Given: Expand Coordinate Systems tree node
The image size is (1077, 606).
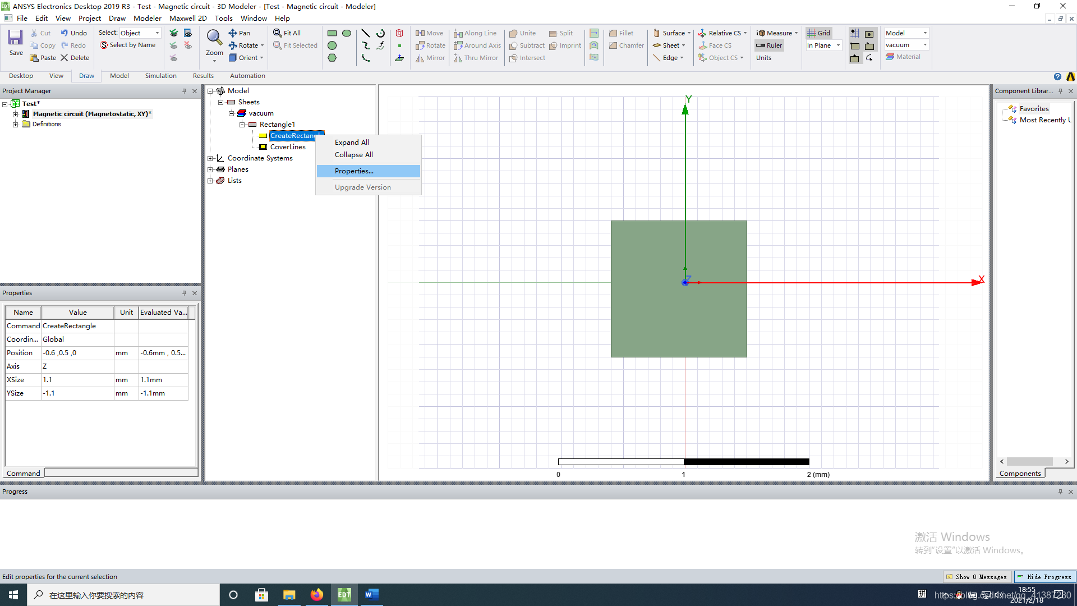Looking at the screenshot, I should click(210, 158).
